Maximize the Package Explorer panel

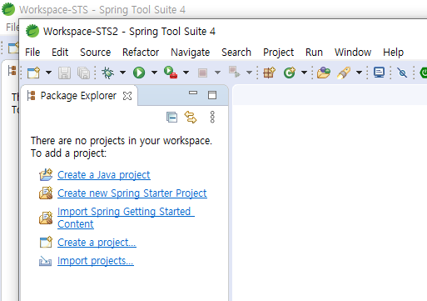click(212, 95)
